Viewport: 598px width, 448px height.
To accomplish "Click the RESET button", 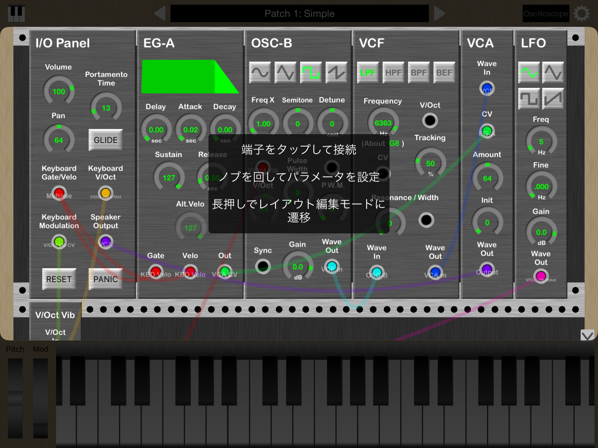I will pyautogui.click(x=59, y=279).
